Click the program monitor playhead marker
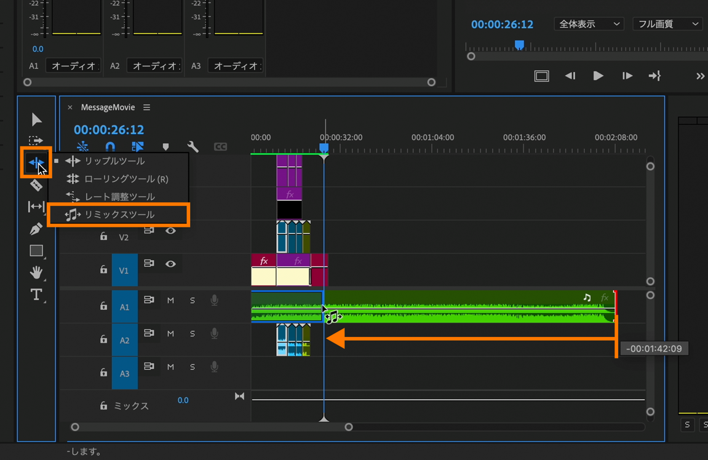Screen dimensions: 708x460 click(519, 45)
